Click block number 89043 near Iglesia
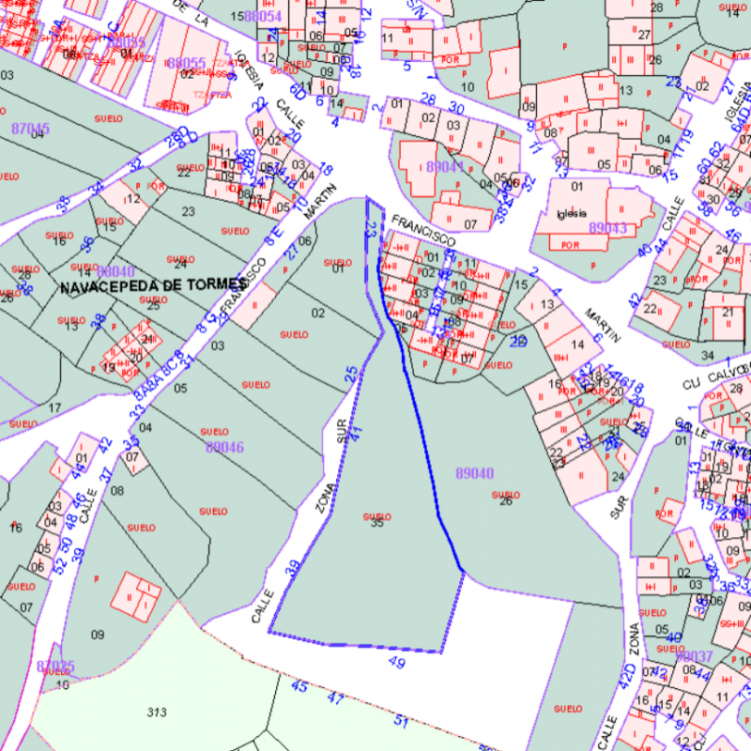This screenshot has width=751, height=751. (607, 228)
